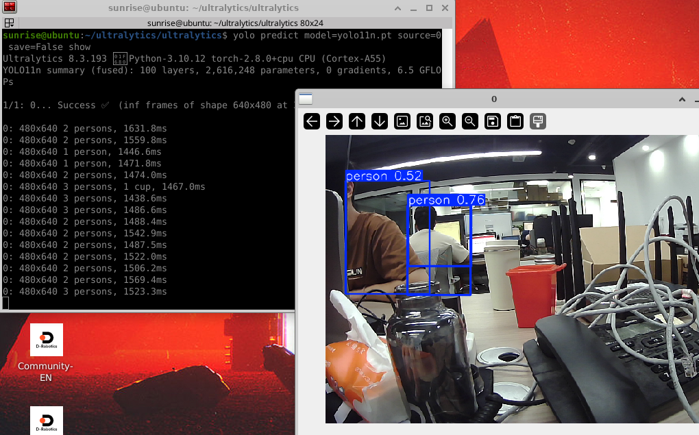Click the terminal line ending in 1487.5ms

(85, 245)
